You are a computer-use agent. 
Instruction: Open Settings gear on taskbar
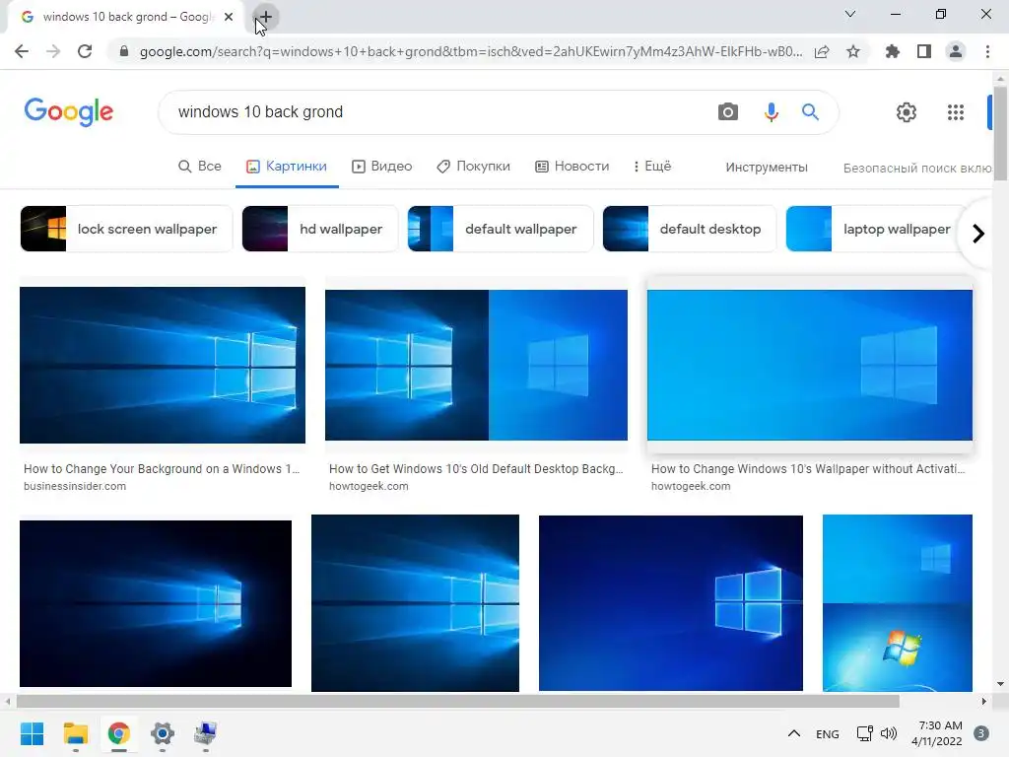point(163,733)
